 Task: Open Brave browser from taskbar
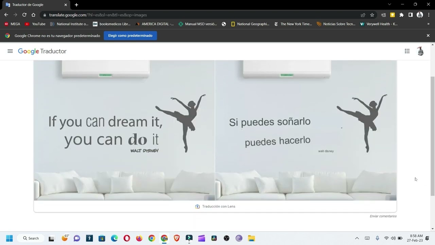[177, 238]
